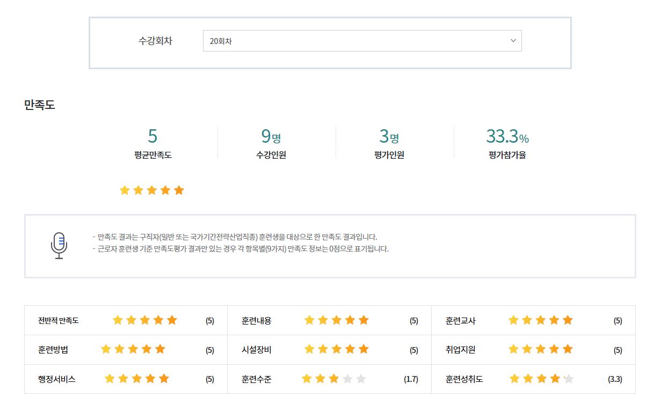Click the microphone icon in notice box
The width and height of the screenshot is (661, 420).
pos(59,246)
